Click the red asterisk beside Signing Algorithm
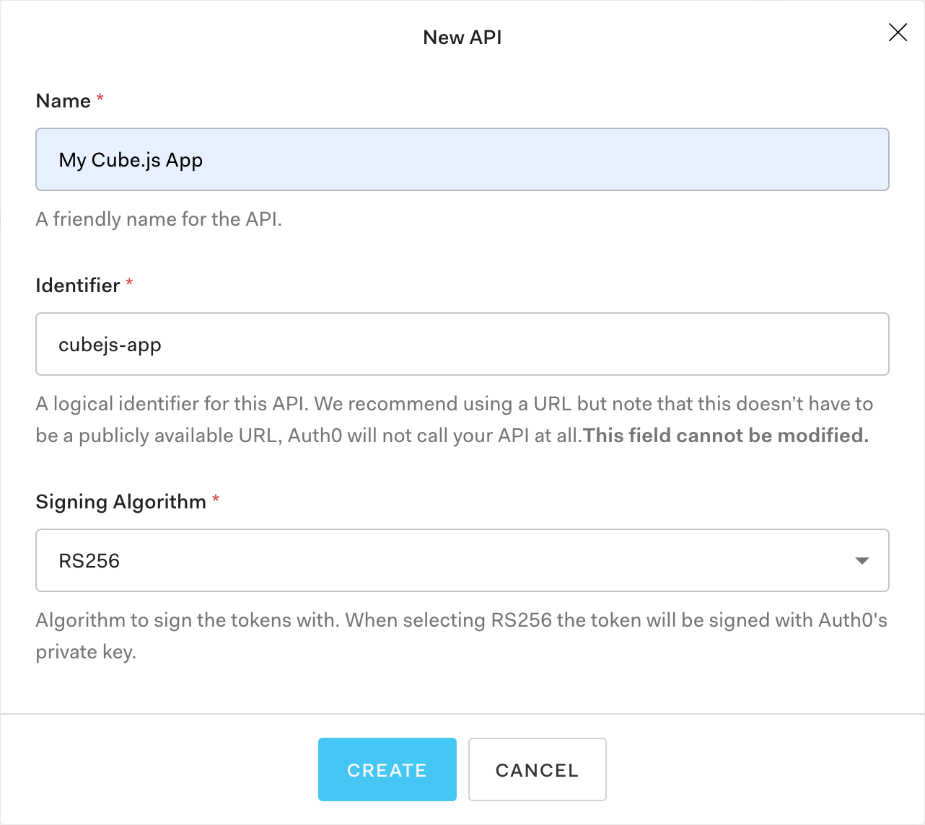Viewport: 925px width, 825px height. (216, 498)
